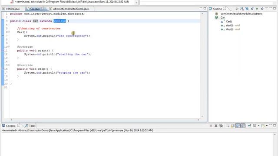278x156 pixels.
Task: Click the package declaration on line 1
Action: pos(47,13)
